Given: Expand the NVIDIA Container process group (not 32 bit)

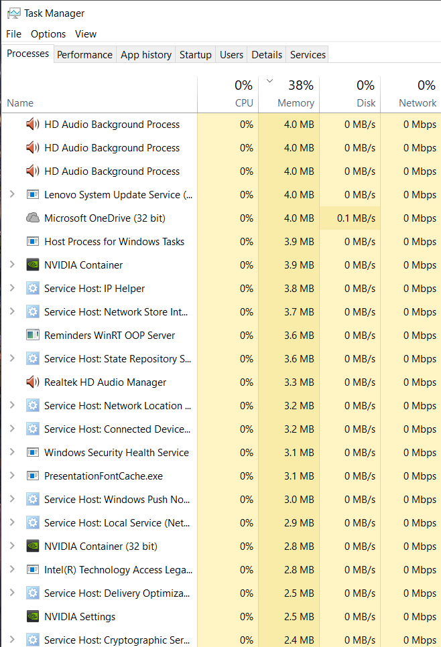Looking at the screenshot, I should point(12,265).
